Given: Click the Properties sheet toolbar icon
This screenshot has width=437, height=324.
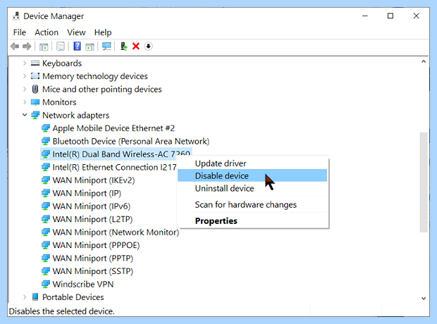Looking at the screenshot, I should click(x=61, y=46).
